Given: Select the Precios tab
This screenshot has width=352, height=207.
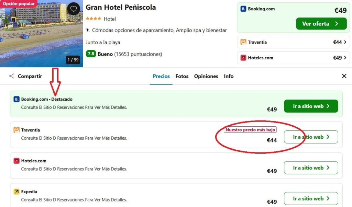Looking at the screenshot, I should coord(161,76).
